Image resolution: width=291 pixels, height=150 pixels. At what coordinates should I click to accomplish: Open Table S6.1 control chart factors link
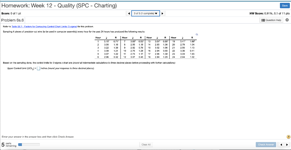click(x=44, y=26)
